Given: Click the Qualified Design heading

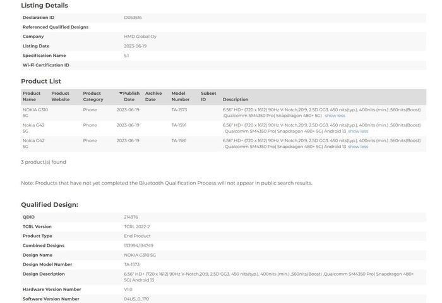Looking at the screenshot, I should point(50,205).
